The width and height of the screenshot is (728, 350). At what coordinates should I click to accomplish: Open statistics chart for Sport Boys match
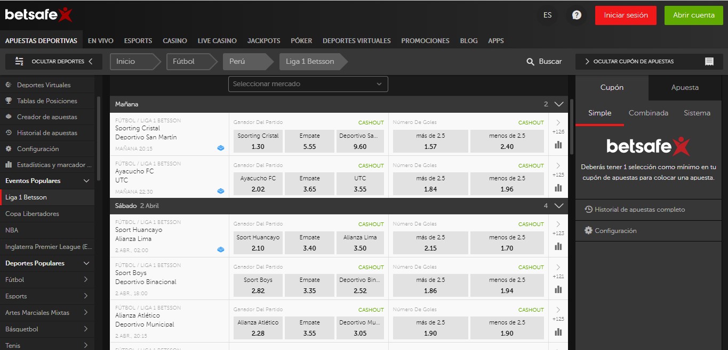tap(558, 289)
